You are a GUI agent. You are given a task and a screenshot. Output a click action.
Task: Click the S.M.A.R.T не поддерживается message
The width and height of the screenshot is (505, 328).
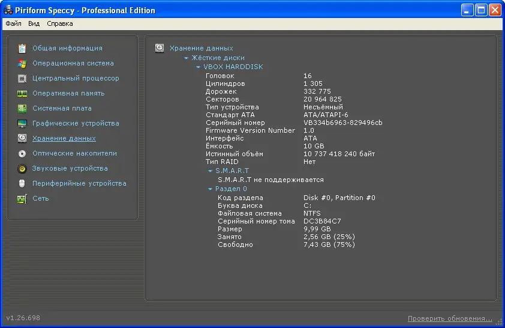click(270, 180)
